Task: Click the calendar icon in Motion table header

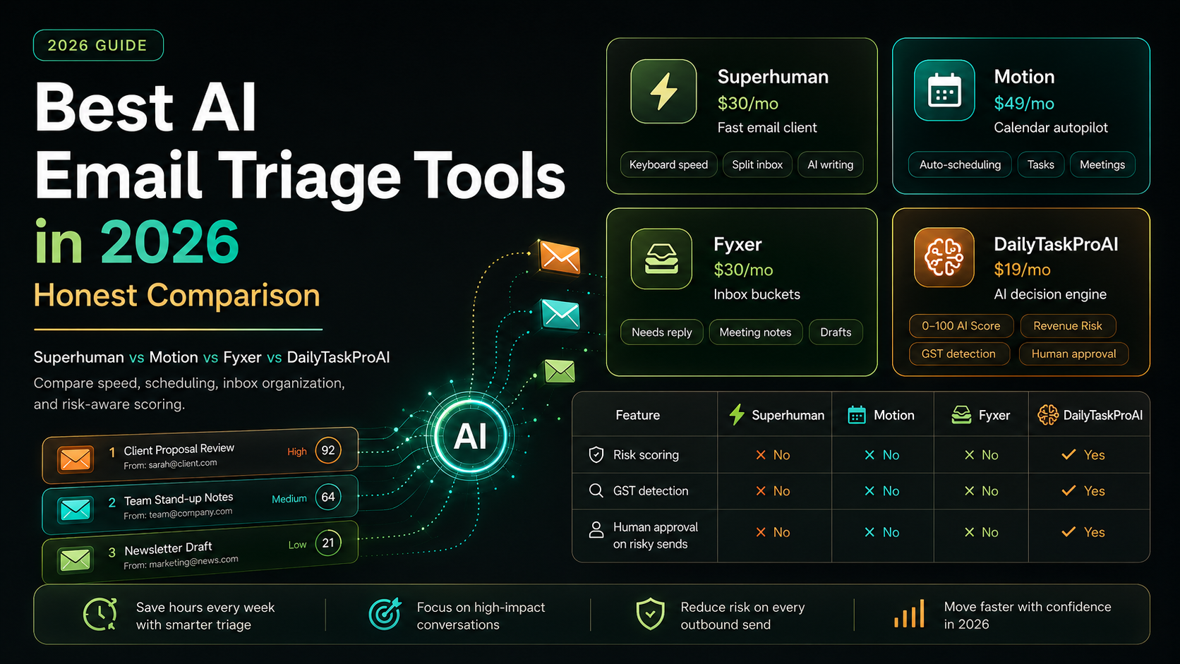Action: pos(856,415)
